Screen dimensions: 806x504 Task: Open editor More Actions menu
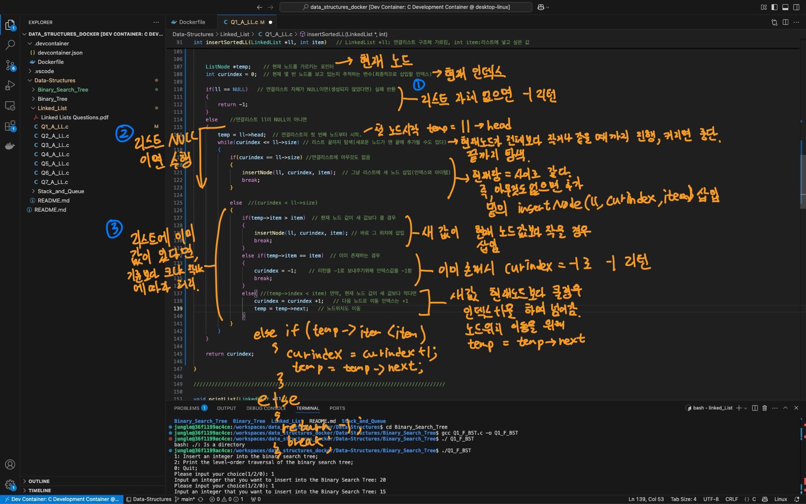coord(796,22)
